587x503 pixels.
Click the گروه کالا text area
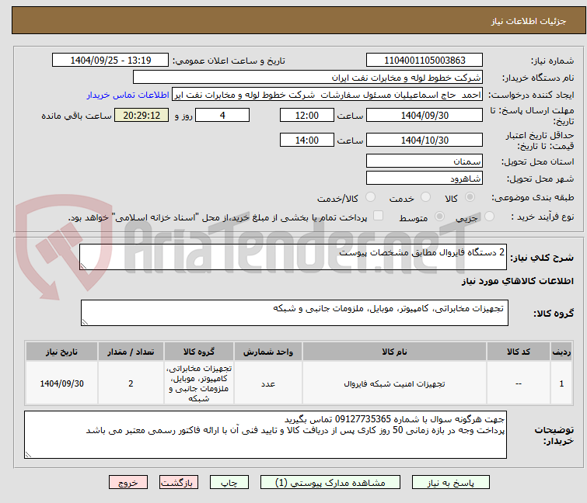coord(295,313)
